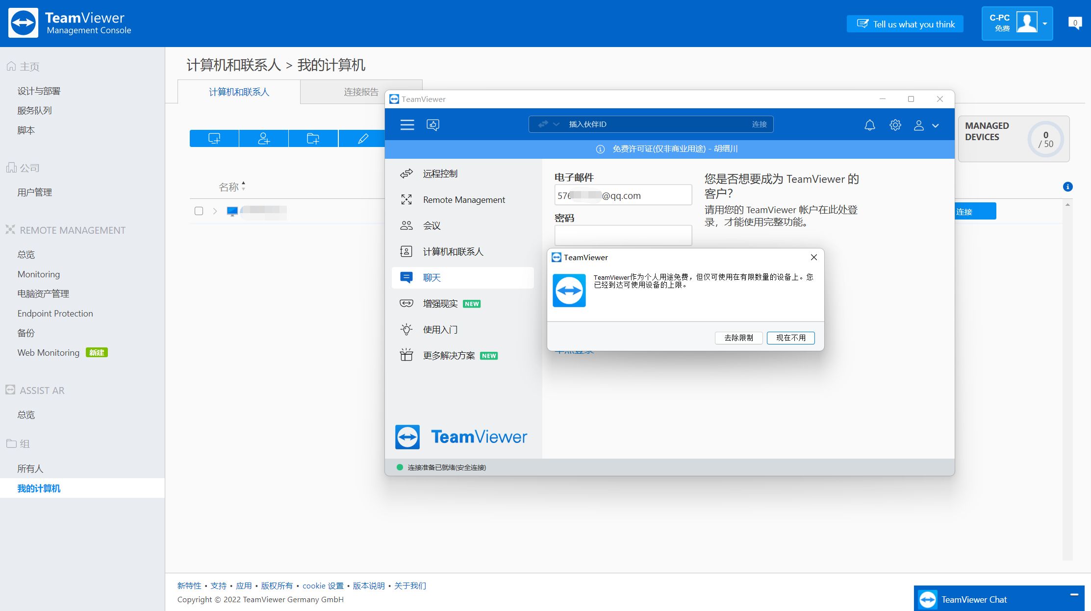The height and width of the screenshot is (611, 1091).
Task: Click the pencil edit toolbar icon
Action: (x=362, y=139)
